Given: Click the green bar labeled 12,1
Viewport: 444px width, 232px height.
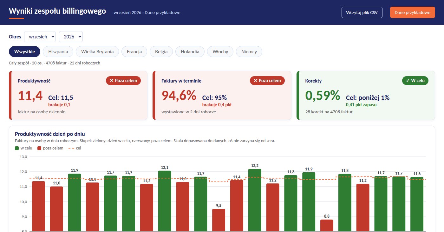Looking at the screenshot, I should click(165, 201).
